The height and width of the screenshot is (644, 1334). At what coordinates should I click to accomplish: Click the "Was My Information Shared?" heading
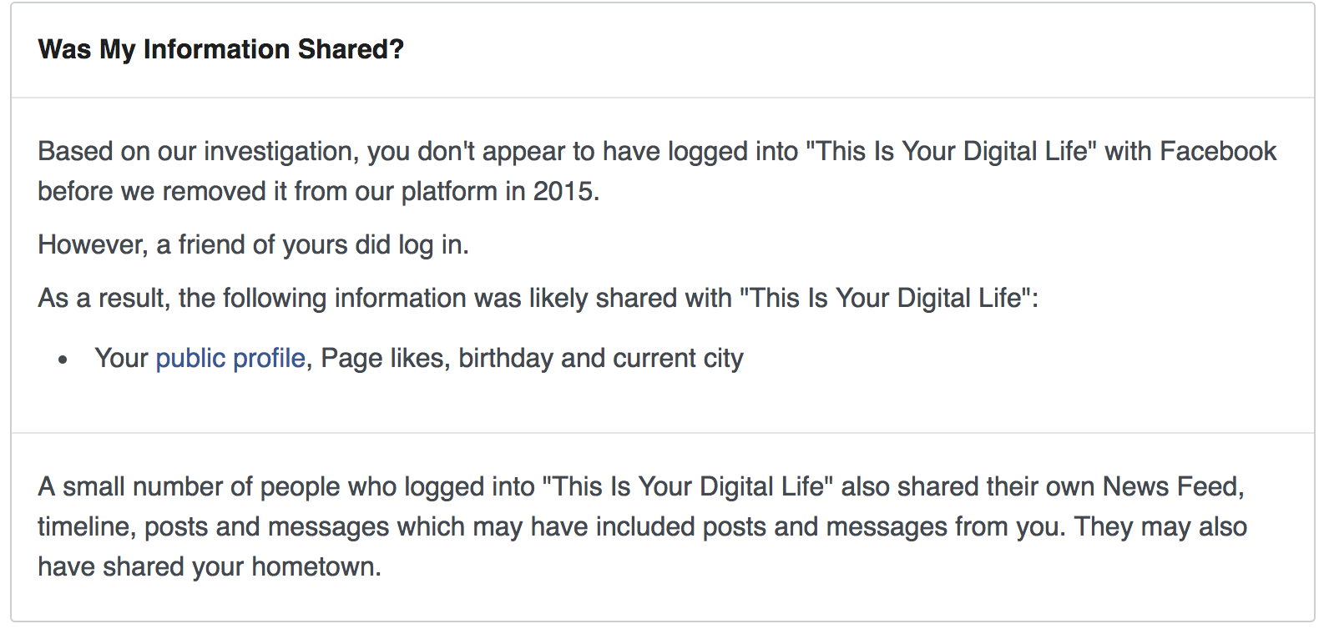click(221, 50)
